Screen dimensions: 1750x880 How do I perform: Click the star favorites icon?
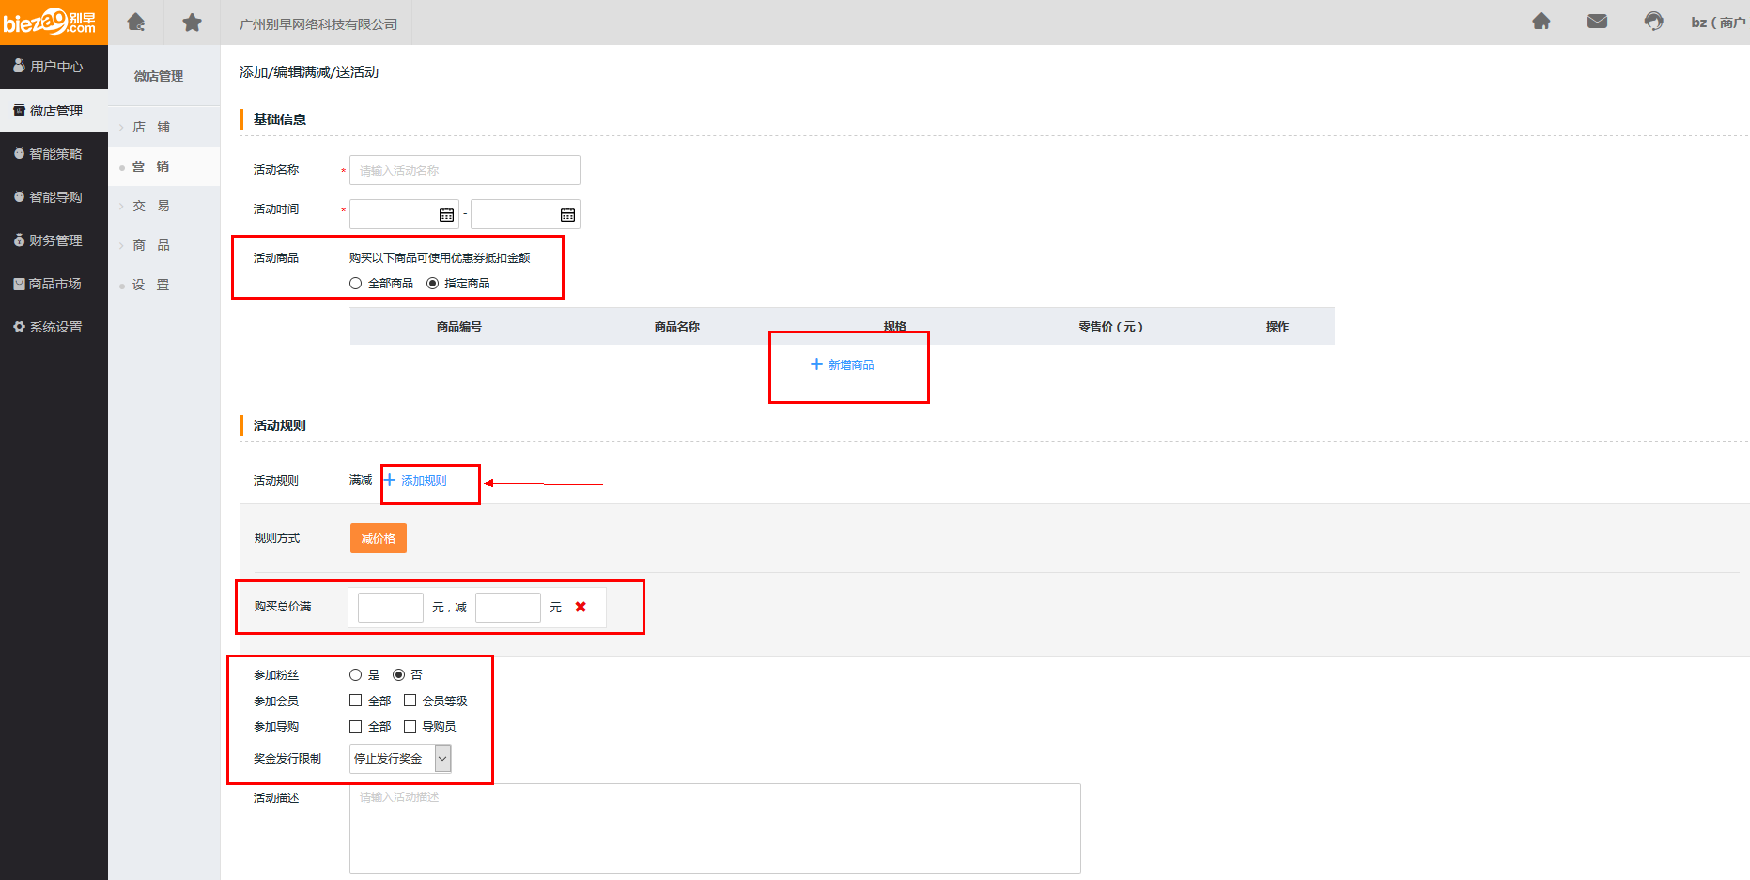click(x=192, y=23)
